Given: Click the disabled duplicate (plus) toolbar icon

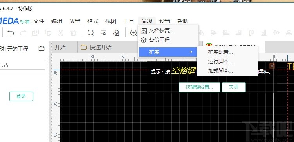Looking at the screenshot, I should coord(36,33).
